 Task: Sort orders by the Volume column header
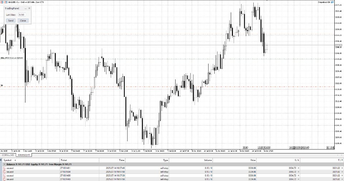point(191,160)
